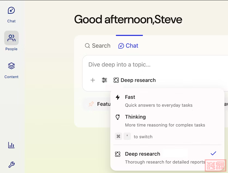228x173 pixels.
Task: Open Chat from the left sidebar
Action: click(11, 14)
